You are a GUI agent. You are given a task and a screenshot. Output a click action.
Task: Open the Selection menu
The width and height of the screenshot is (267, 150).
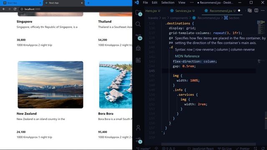(168, 2)
